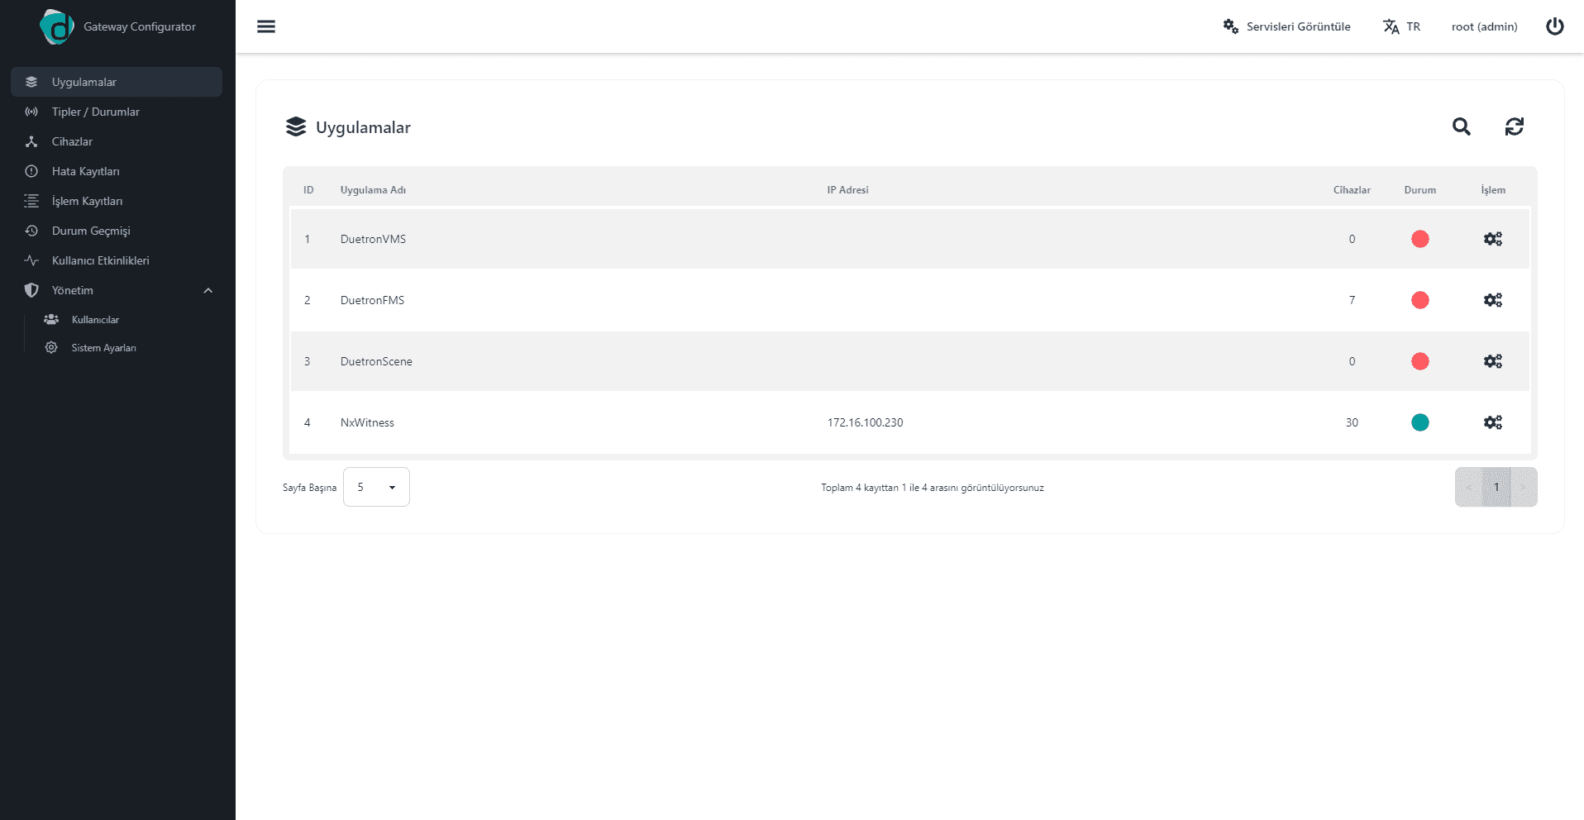The image size is (1584, 820).
Task: Click DuetronVMS red status indicator
Action: [1419, 239]
